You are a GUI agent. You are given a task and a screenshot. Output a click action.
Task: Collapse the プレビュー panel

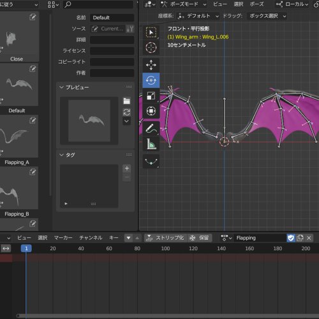61,87
